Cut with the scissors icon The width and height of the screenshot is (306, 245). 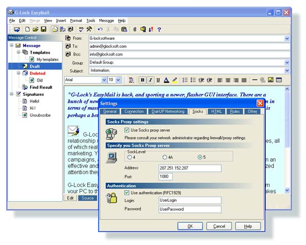pos(108,30)
